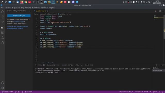Viewport: 165px width, 93px height.
Task: Open the database SQL view icon
Action: coord(3,43)
